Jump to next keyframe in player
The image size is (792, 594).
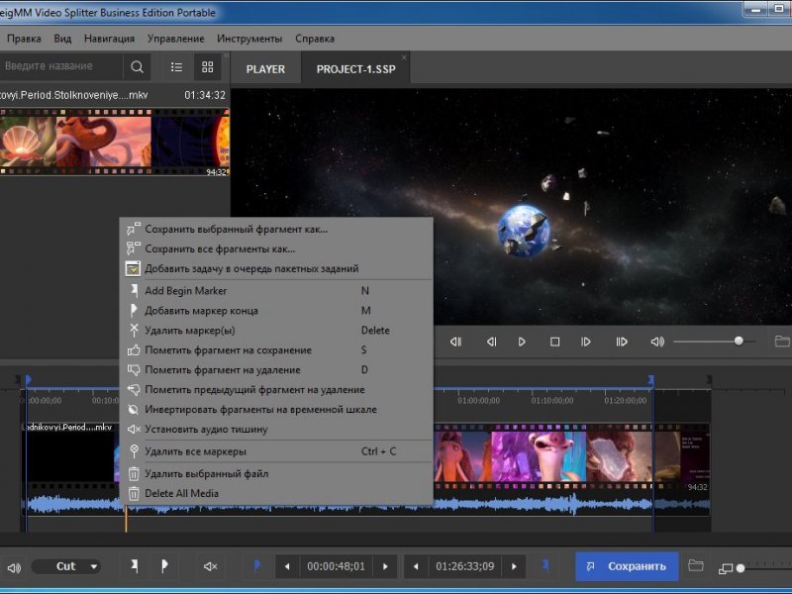tap(622, 342)
